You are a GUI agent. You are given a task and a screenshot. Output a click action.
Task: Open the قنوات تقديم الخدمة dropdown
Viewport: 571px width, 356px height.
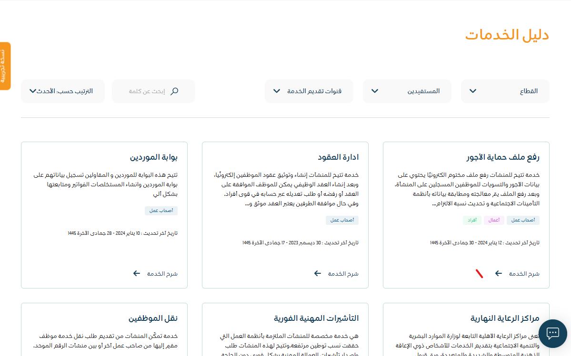[309, 91]
